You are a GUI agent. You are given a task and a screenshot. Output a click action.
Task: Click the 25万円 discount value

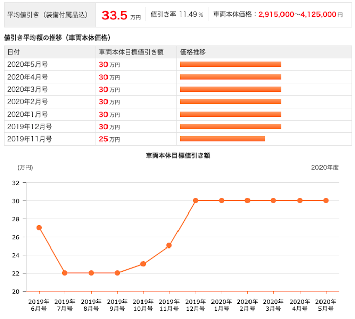[x=110, y=139]
